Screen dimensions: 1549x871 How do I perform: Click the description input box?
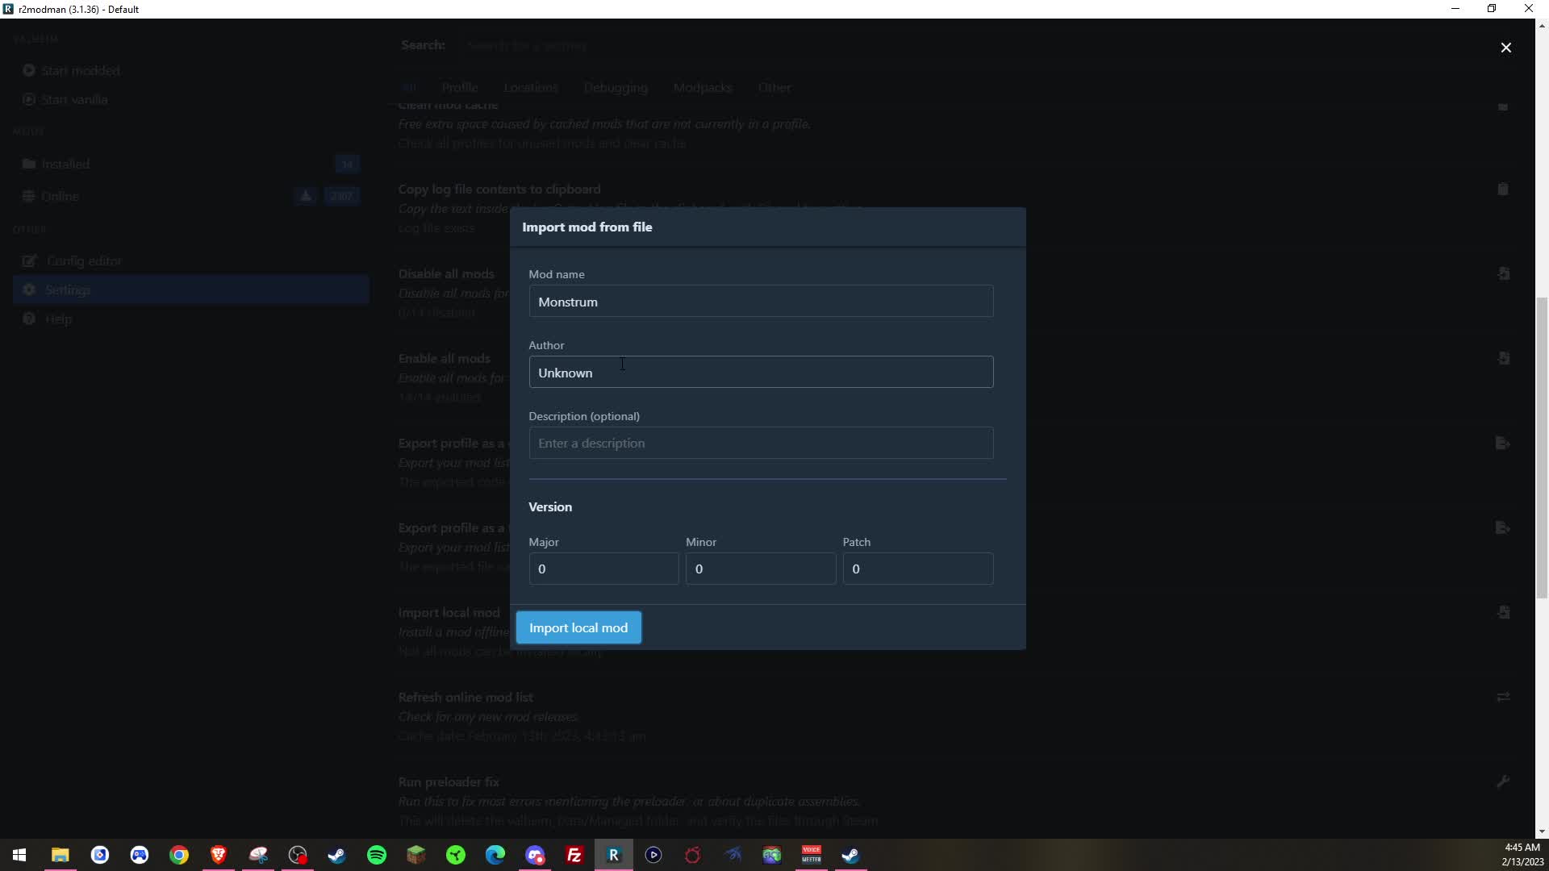pyautogui.click(x=760, y=444)
